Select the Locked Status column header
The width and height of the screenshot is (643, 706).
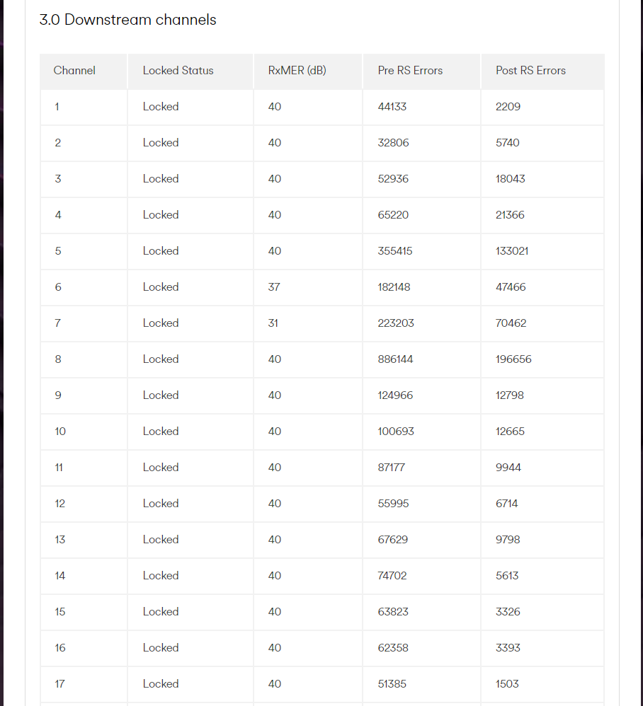click(178, 71)
